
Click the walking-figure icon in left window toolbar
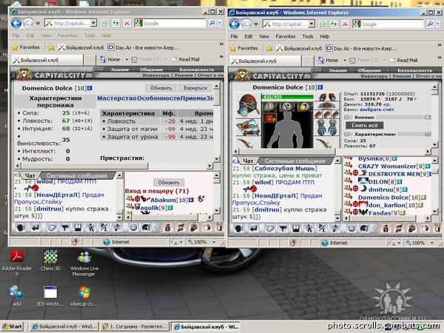(91, 228)
